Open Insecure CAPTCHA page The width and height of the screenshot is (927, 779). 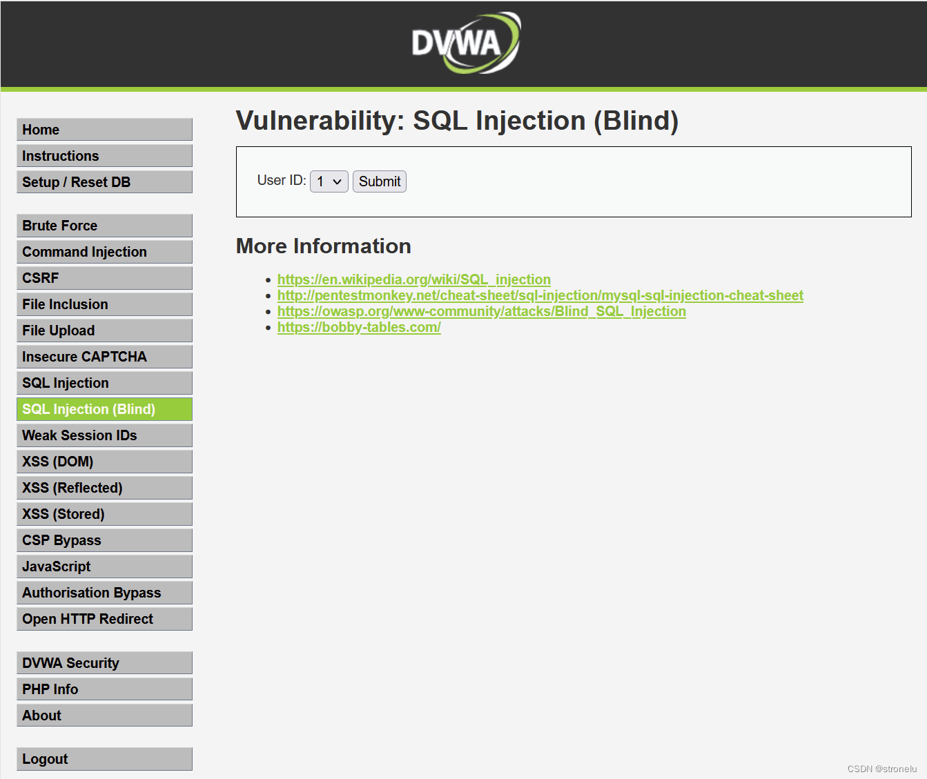tap(104, 357)
